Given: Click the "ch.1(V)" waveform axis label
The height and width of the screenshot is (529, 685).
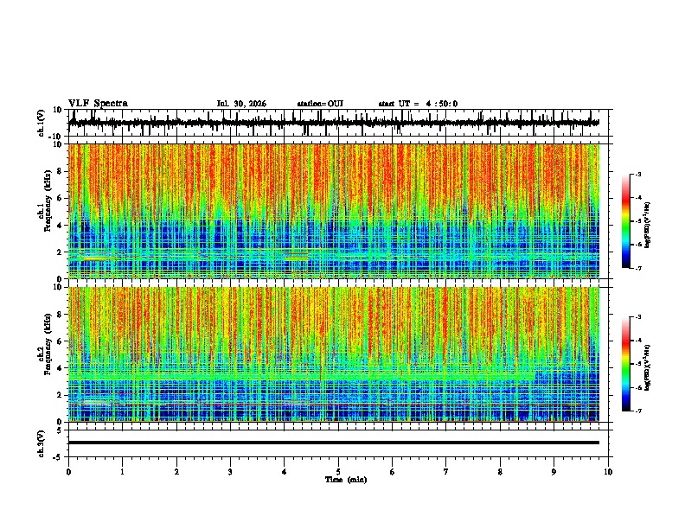Looking at the screenshot, I should click(x=42, y=123).
